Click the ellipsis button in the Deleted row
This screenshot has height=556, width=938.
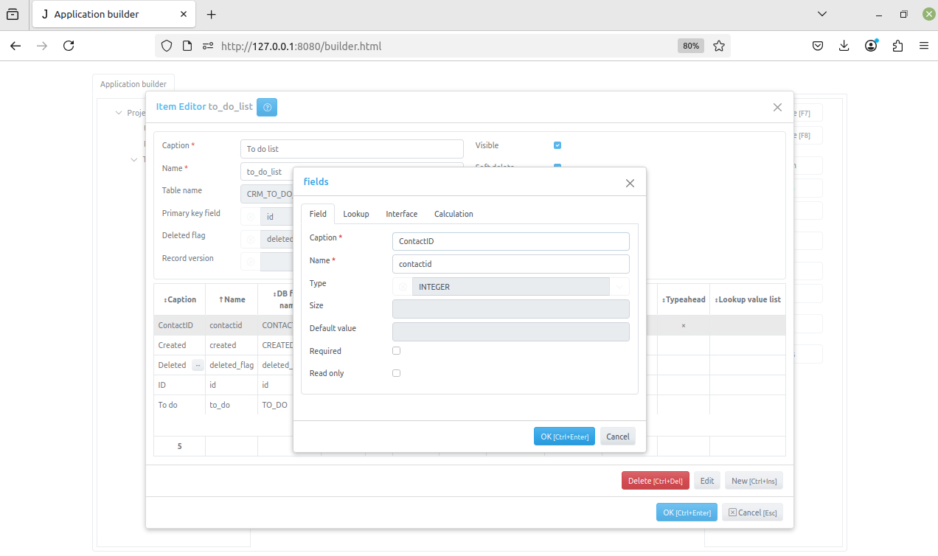point(198,365)
